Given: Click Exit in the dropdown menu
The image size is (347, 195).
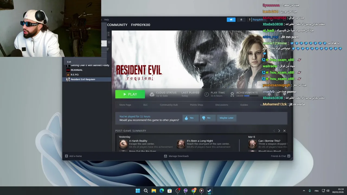Looking at the screenshot, I should click(x=69, y=62).
